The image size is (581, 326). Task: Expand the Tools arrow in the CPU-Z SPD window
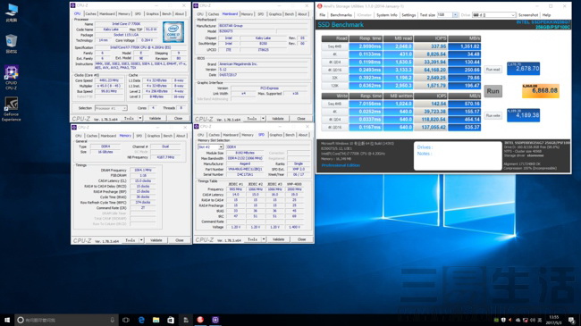click(x=264, y=239)
